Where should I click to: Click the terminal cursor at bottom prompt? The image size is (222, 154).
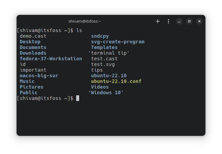(x=78, y=98)
